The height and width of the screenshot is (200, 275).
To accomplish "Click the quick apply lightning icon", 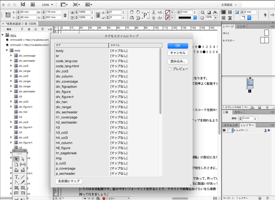I will [265, 15].
